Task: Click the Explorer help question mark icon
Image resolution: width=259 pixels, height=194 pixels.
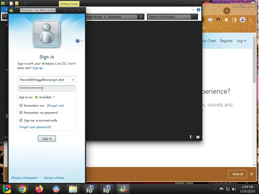Action: (199, 10)
